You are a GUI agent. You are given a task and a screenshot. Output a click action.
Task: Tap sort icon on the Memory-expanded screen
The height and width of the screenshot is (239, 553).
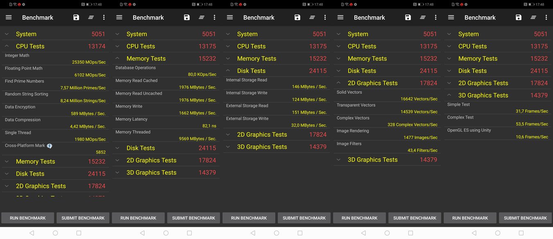click(202, 18)
